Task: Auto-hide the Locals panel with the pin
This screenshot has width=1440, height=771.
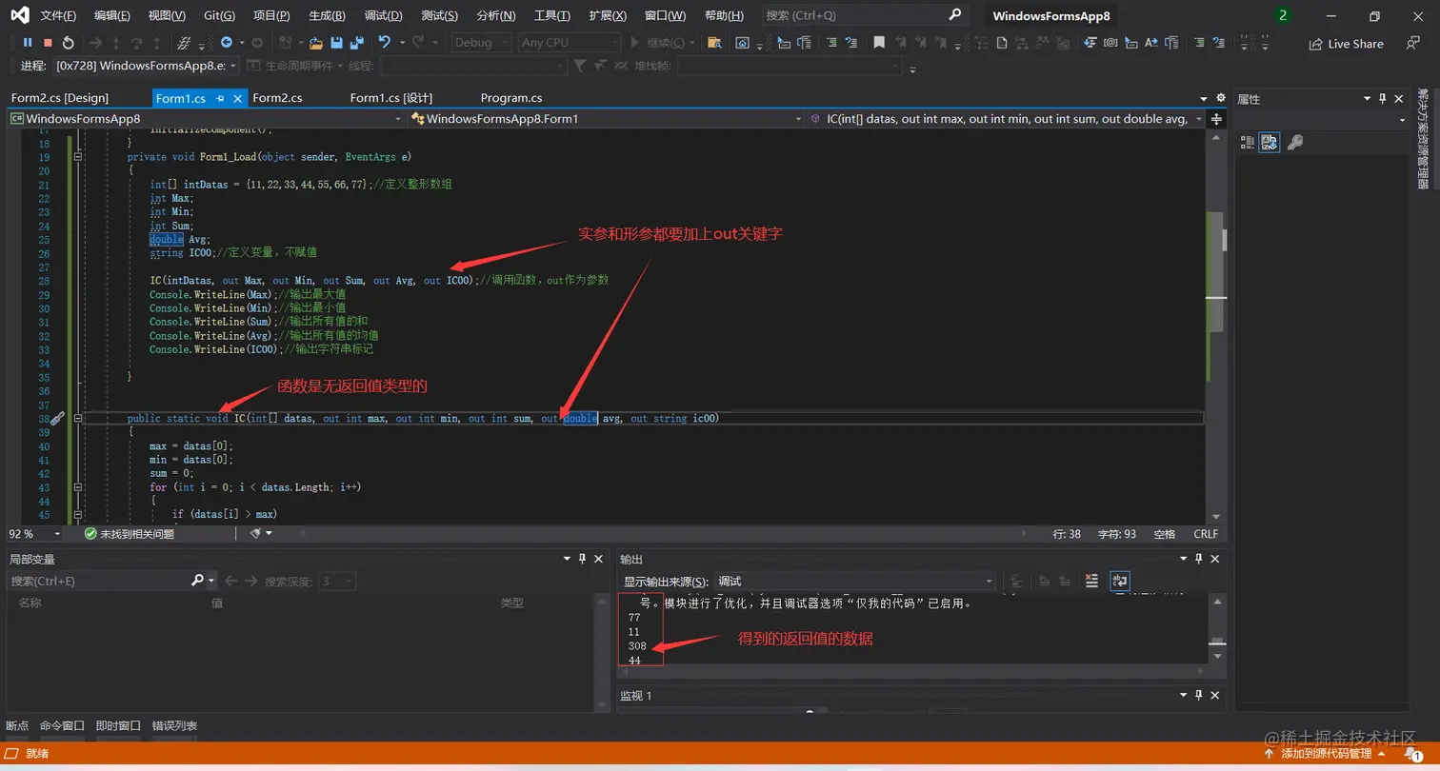Action: 582,559
